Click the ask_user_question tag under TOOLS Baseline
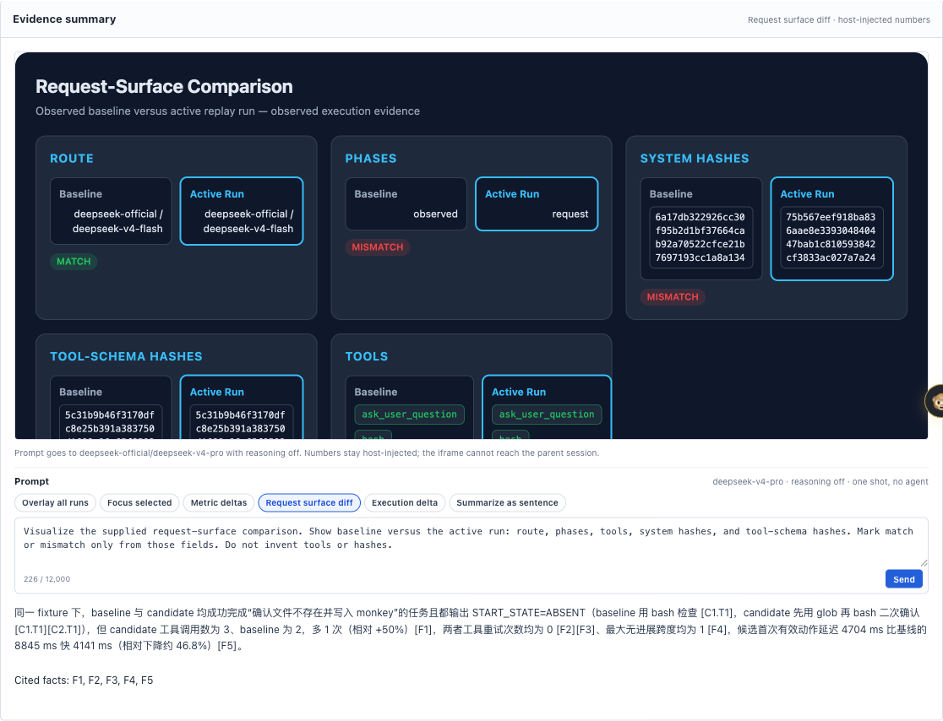943x721 pixels. click(x=409, y=415)
